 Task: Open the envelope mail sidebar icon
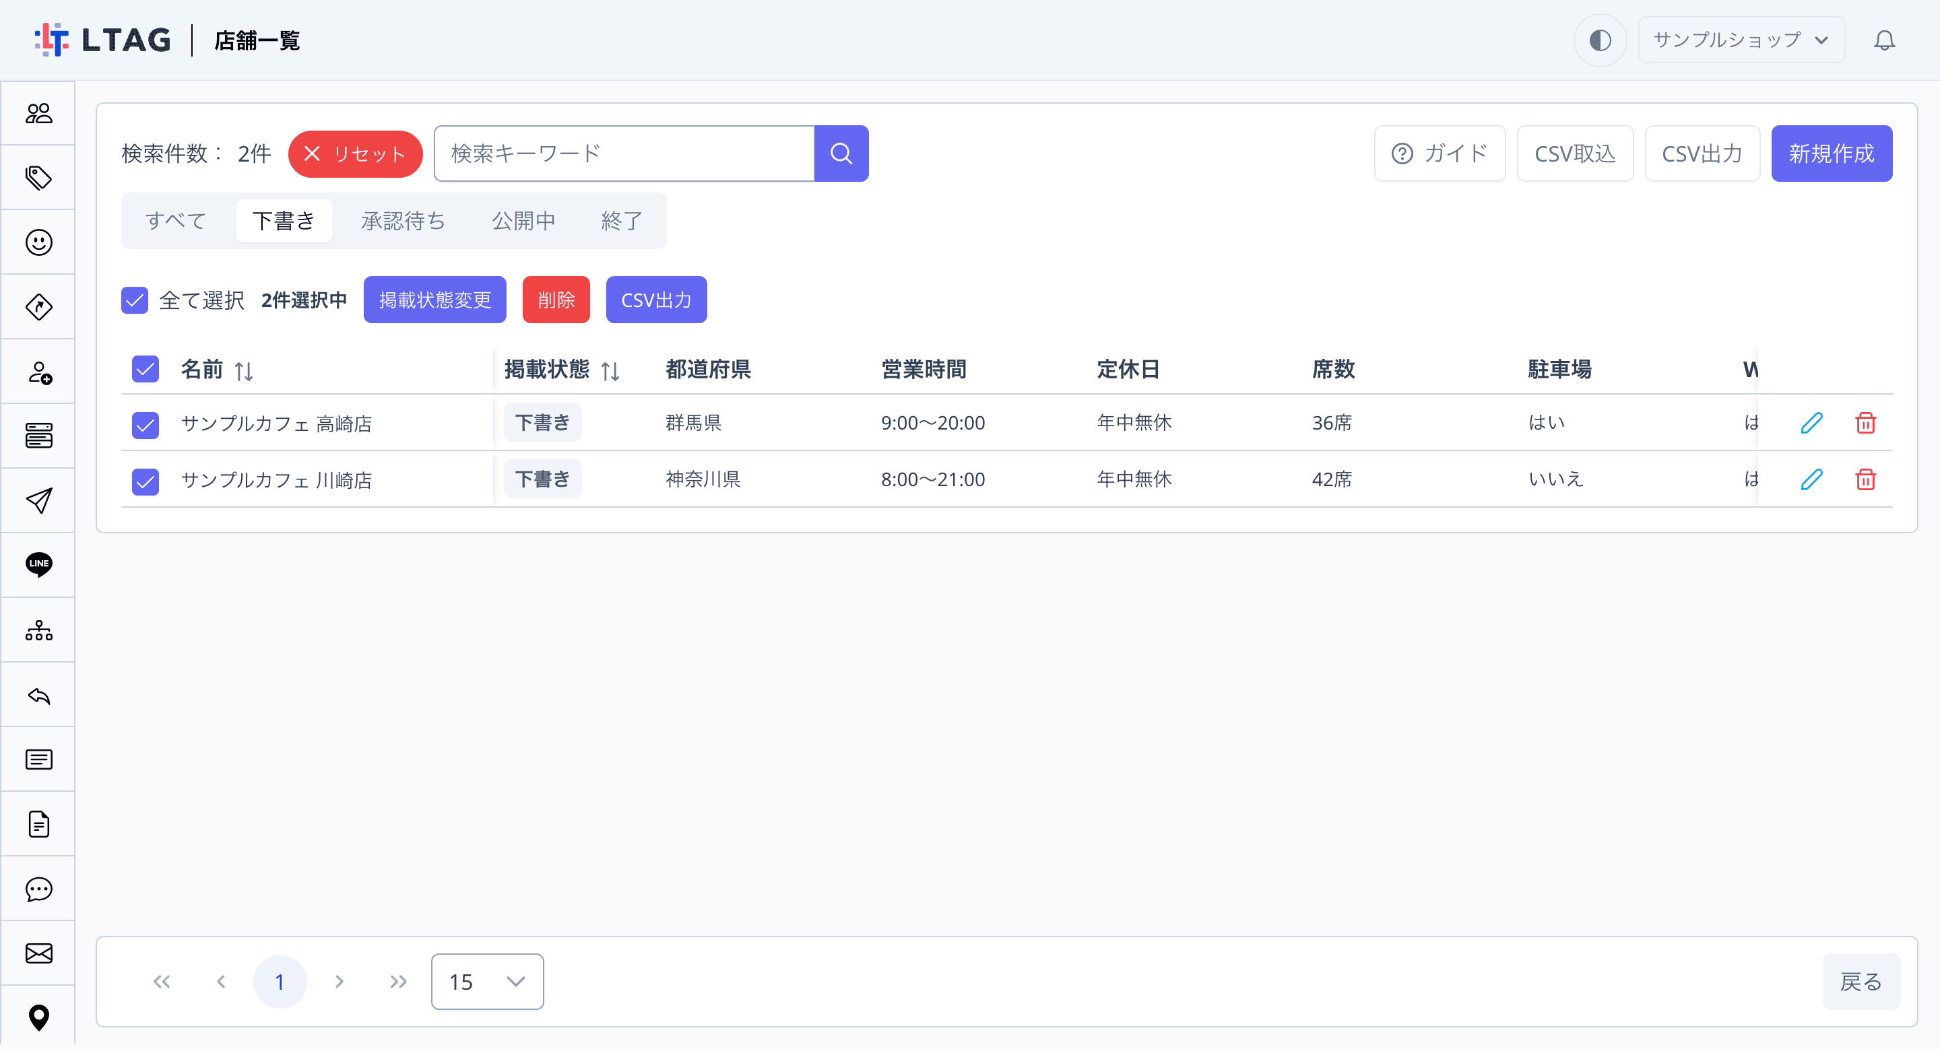tap(38, 953)
